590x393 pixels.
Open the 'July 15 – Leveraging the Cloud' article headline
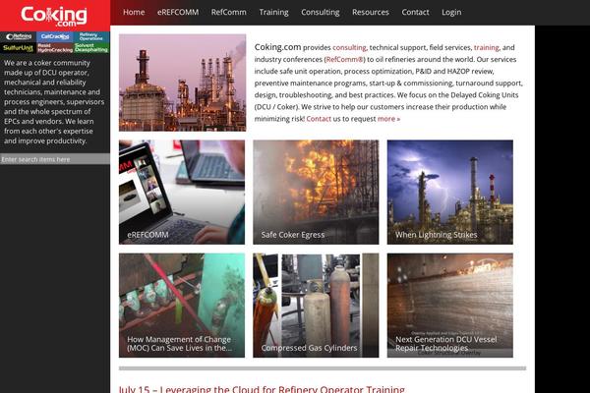click(x=262, y=389)
